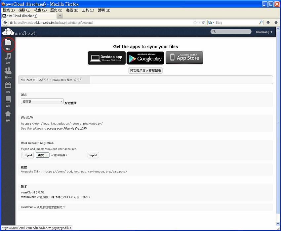Click the WebDAV URL text
Viewport: 281px width, 231px height.
coord(62,124)
